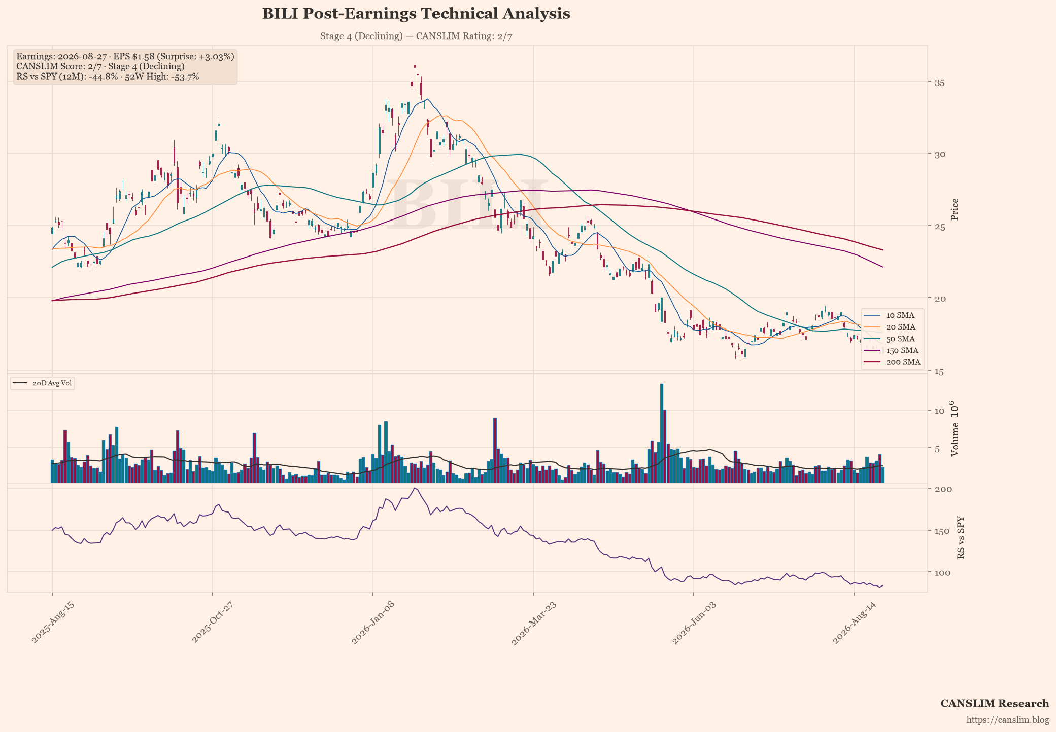Click the 'RS vs SPY (12M): -44.8%' info line
The image size is (1056, 732).
point(108,77)
